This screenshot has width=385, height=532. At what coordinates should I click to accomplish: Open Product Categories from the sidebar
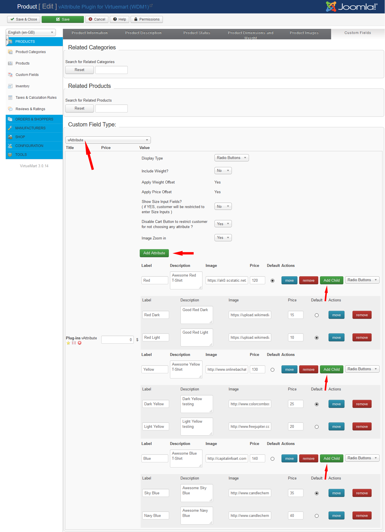pyautogui.click(x=31, y=52)
